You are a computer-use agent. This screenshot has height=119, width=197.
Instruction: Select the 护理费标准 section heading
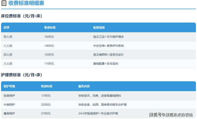tap(22, 75)
